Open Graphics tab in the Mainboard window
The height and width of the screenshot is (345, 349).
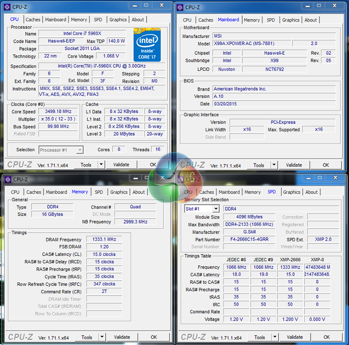[291, 20]
